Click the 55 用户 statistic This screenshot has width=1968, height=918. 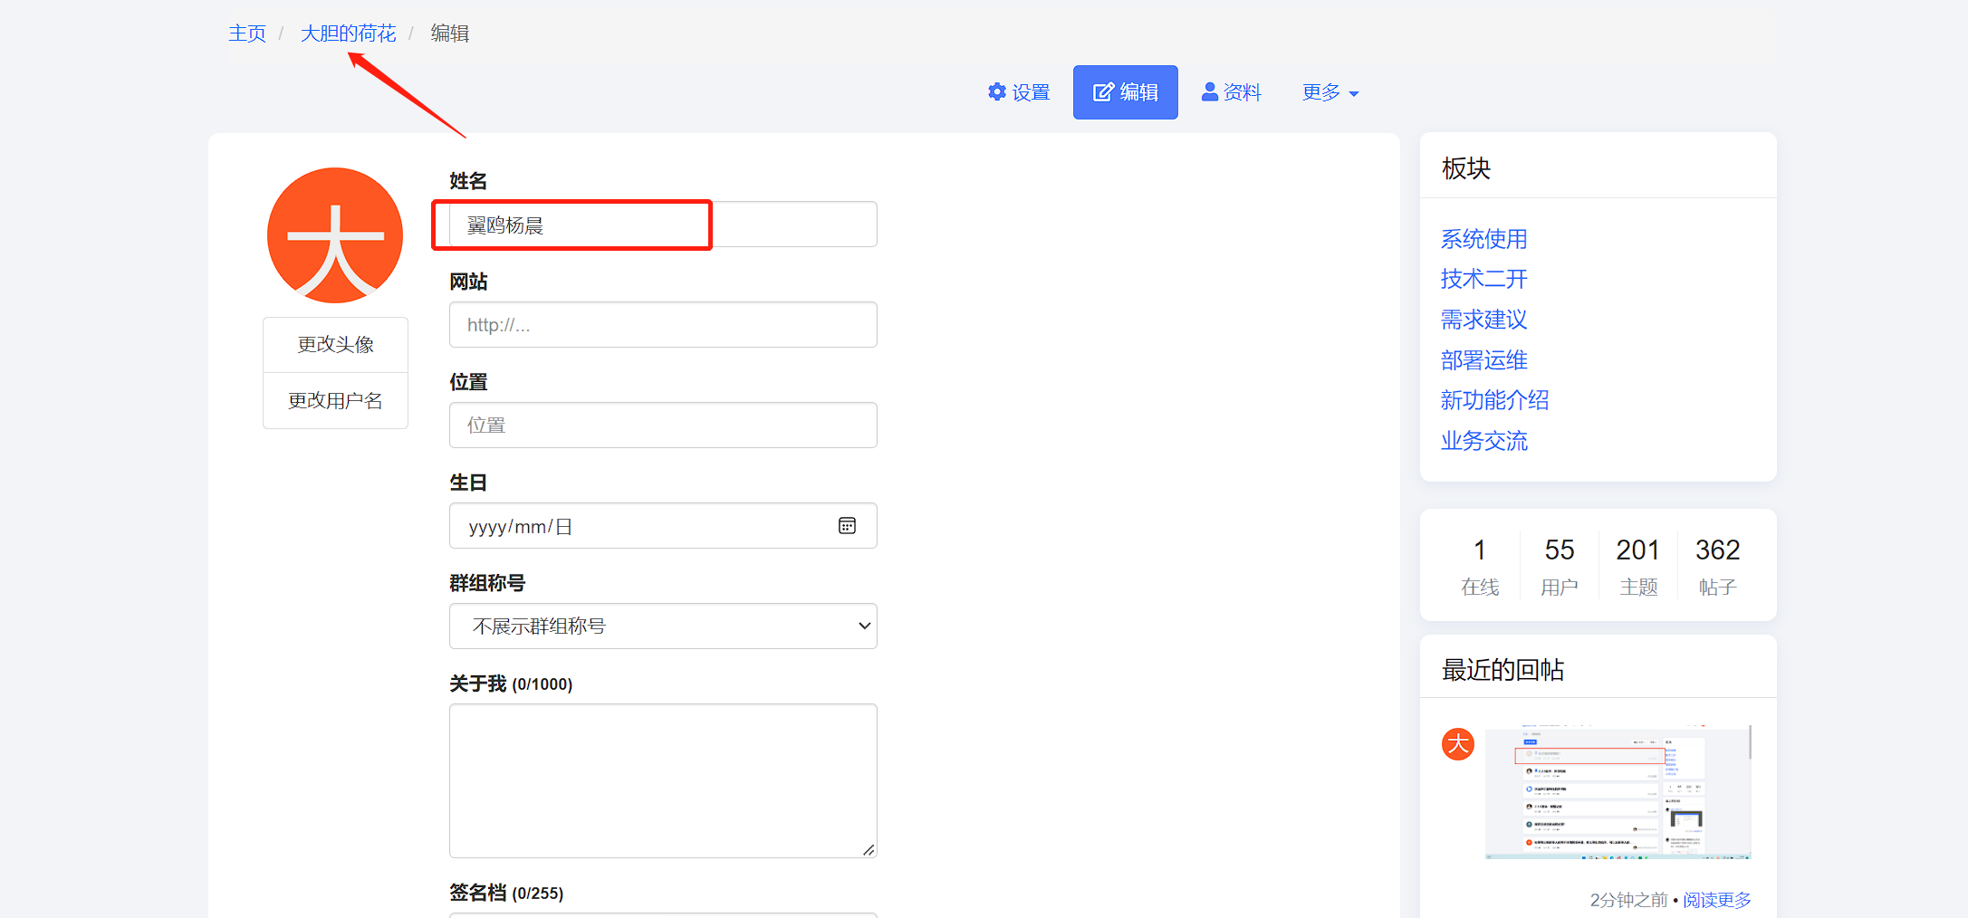[1560, 566]
